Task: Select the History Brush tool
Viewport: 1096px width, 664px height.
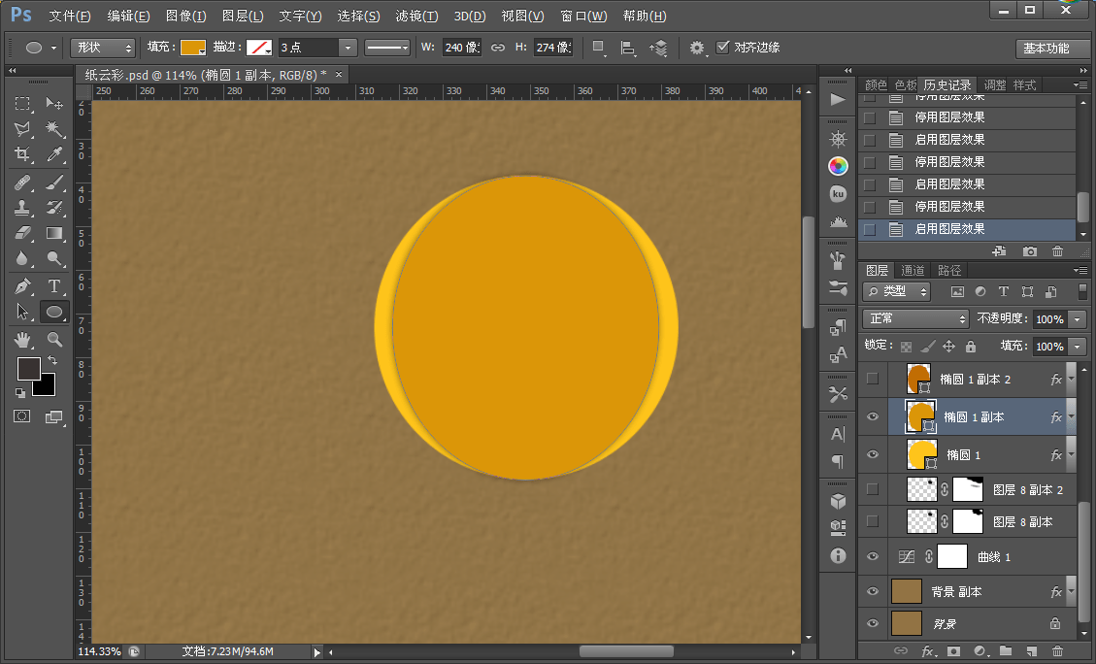Action: [x=54, y=208]
